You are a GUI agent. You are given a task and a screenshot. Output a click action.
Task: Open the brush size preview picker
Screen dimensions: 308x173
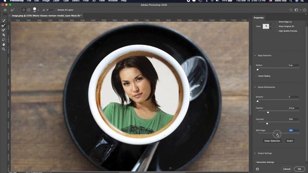pos(35,10)
